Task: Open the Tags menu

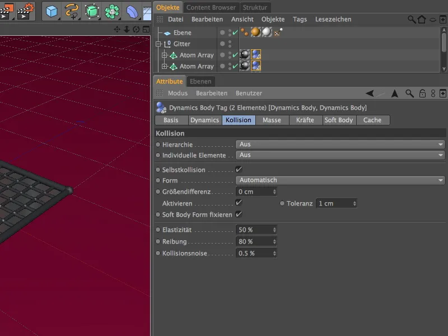Action: coord(300,20)
